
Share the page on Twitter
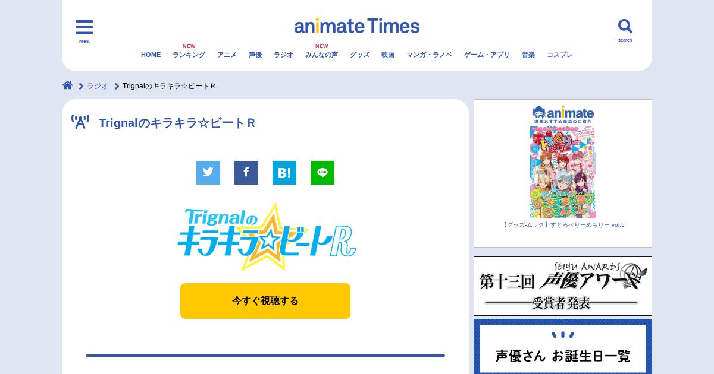point(208,173)
